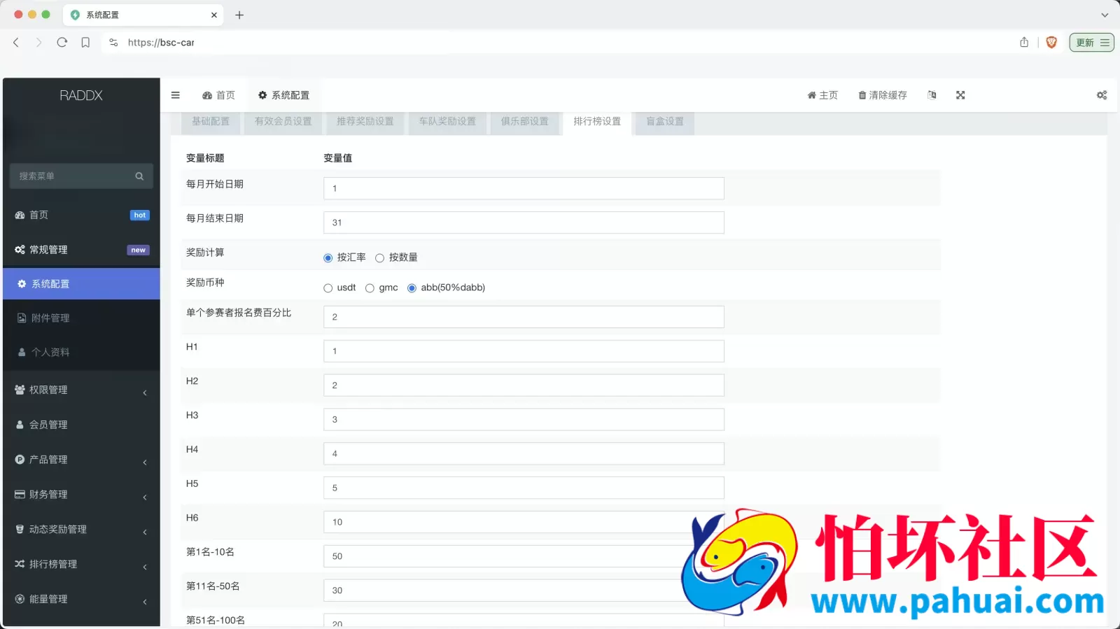Switch to 基础配置 tab
Screen dimensions: 1120x629
pyautogui.click(x=211, y=122)
